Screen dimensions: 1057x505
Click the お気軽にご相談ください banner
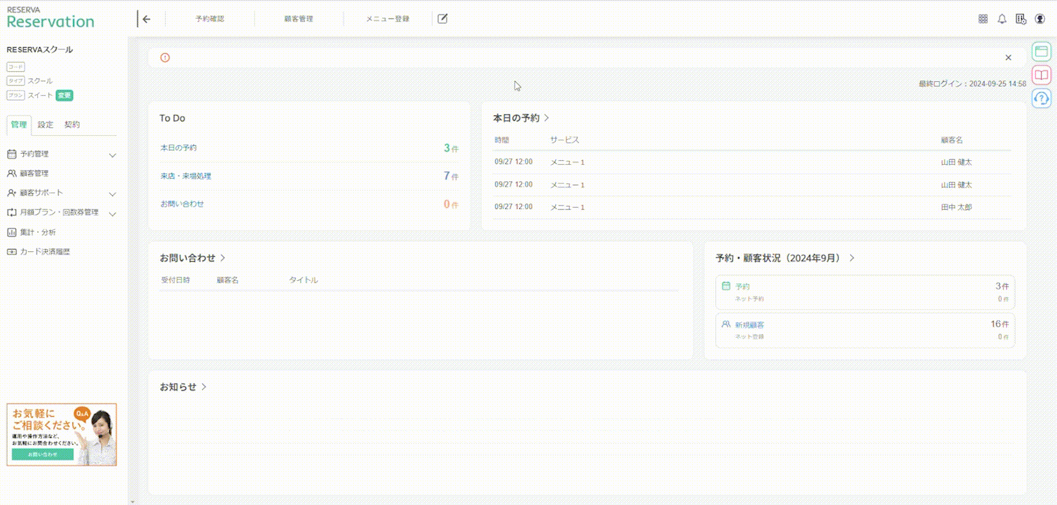(x=62, y=434)
